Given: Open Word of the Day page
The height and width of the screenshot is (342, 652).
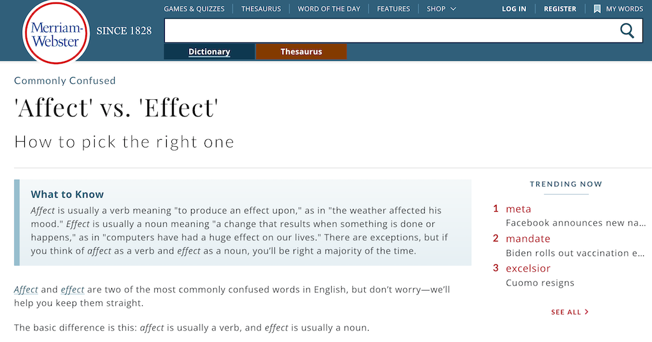Looking at the screenshot, I should (x=329, y=9).
